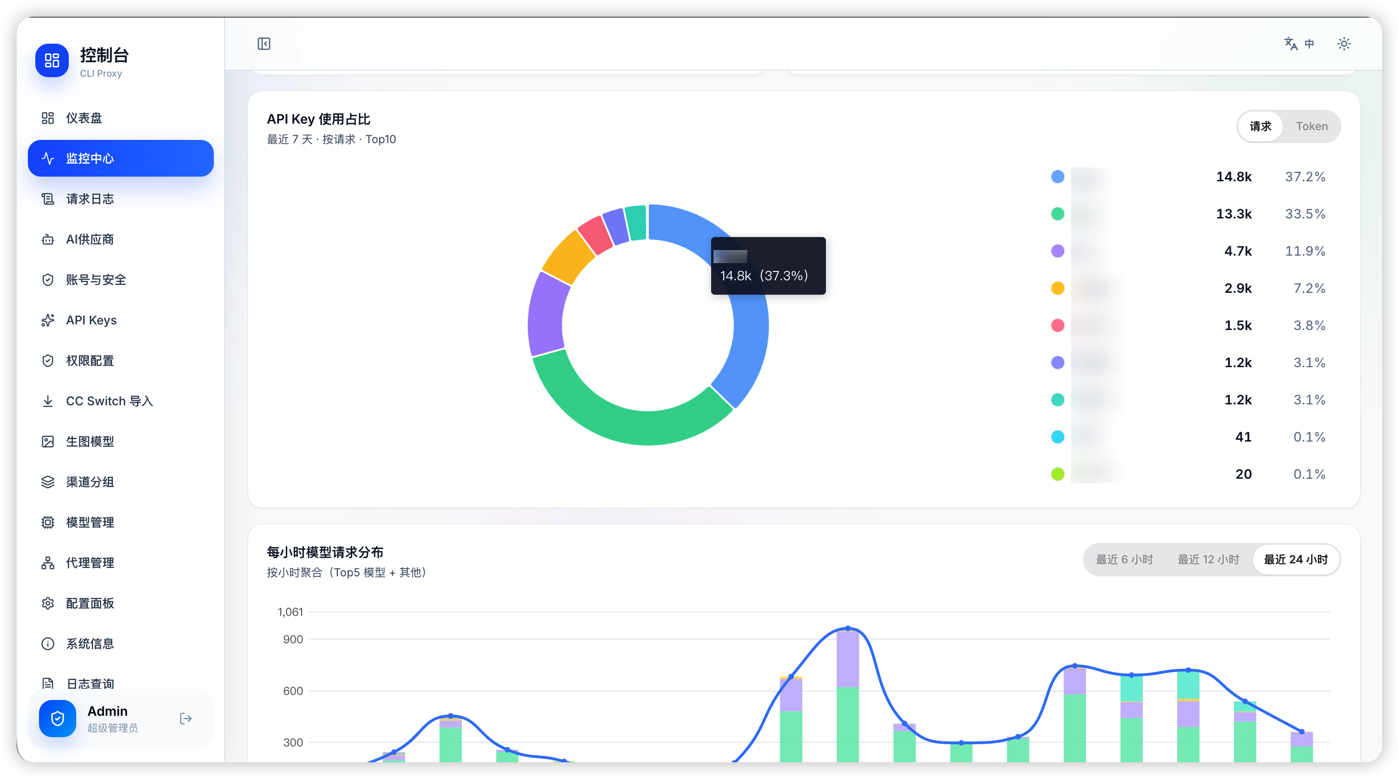The width and height of the screenshot is (1399, 779).
Task: Open the 权限配置 page
Action: tap(120, 361)
